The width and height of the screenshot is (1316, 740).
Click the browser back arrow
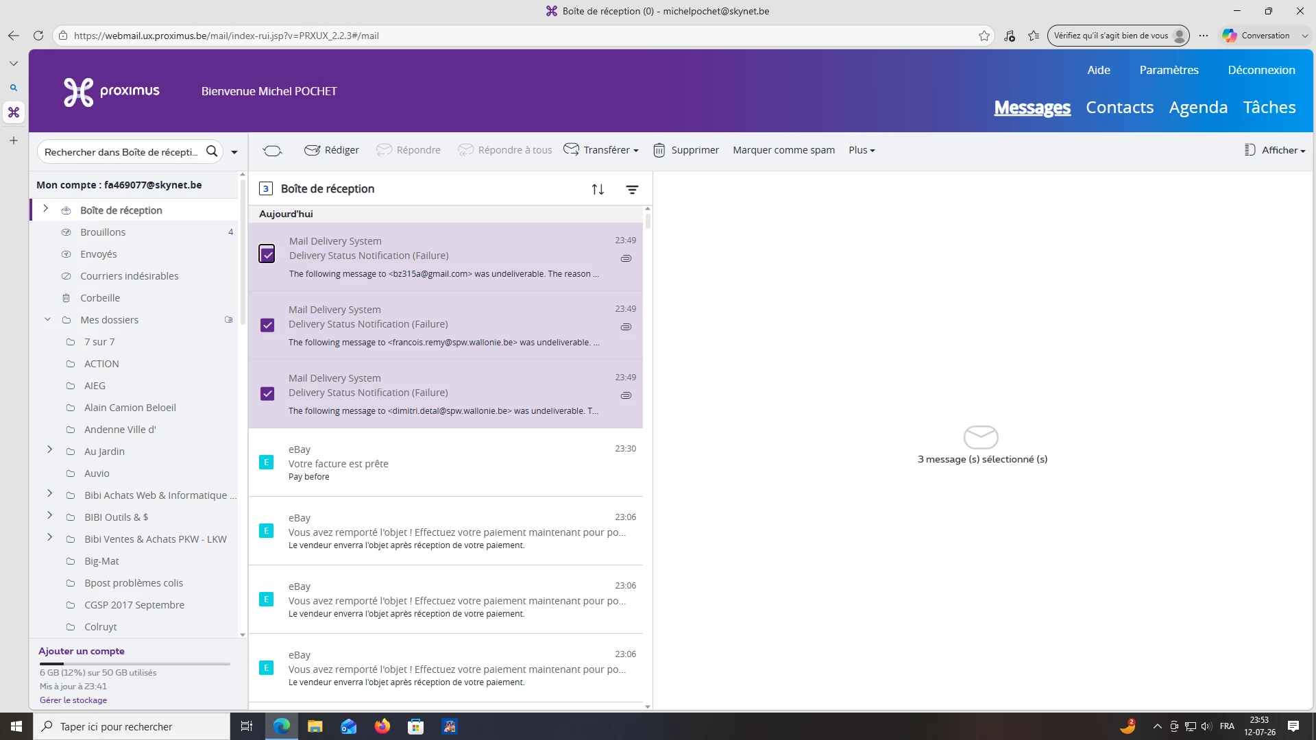(x=14, y=36)
